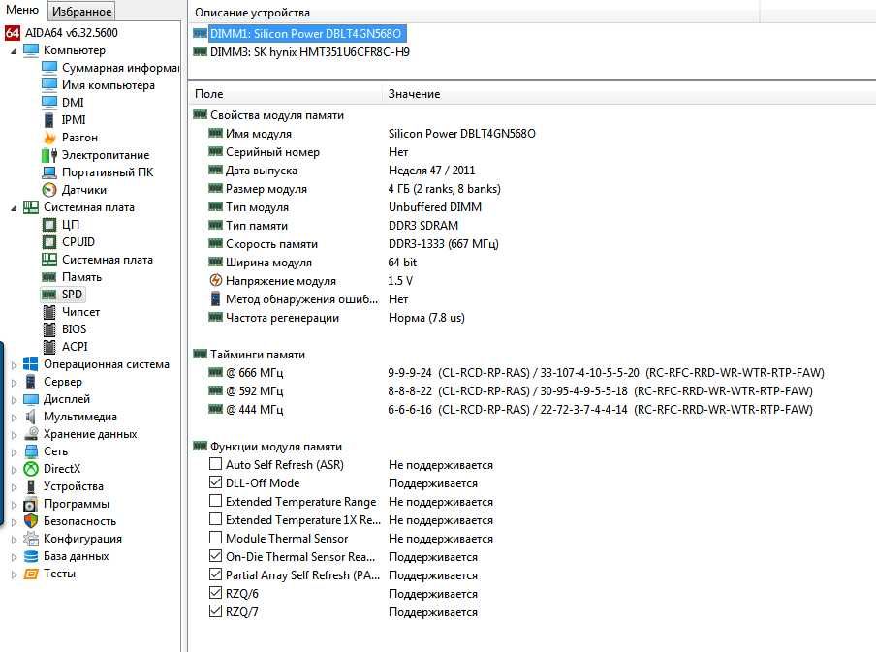Click the Системная плата motherboard group icon
876x652 pixels.
[31, 207]
